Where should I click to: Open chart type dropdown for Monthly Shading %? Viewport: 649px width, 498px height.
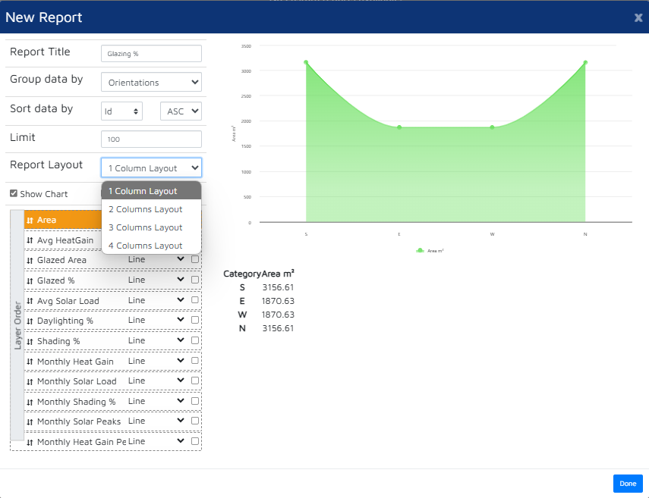156,401
